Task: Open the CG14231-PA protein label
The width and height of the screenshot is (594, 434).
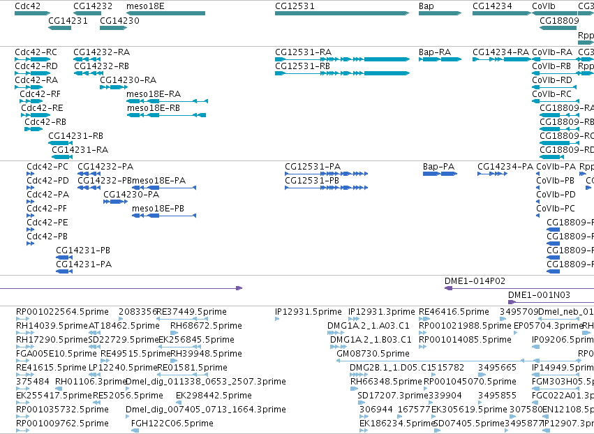Action: click(84, 264)
